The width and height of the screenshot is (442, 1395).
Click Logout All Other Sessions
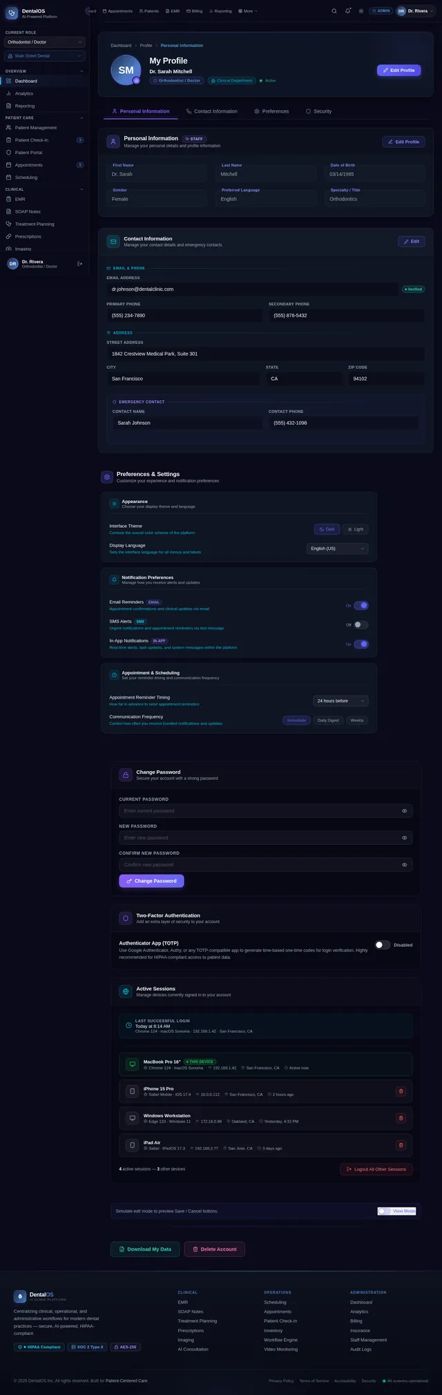coord(376,1169)
